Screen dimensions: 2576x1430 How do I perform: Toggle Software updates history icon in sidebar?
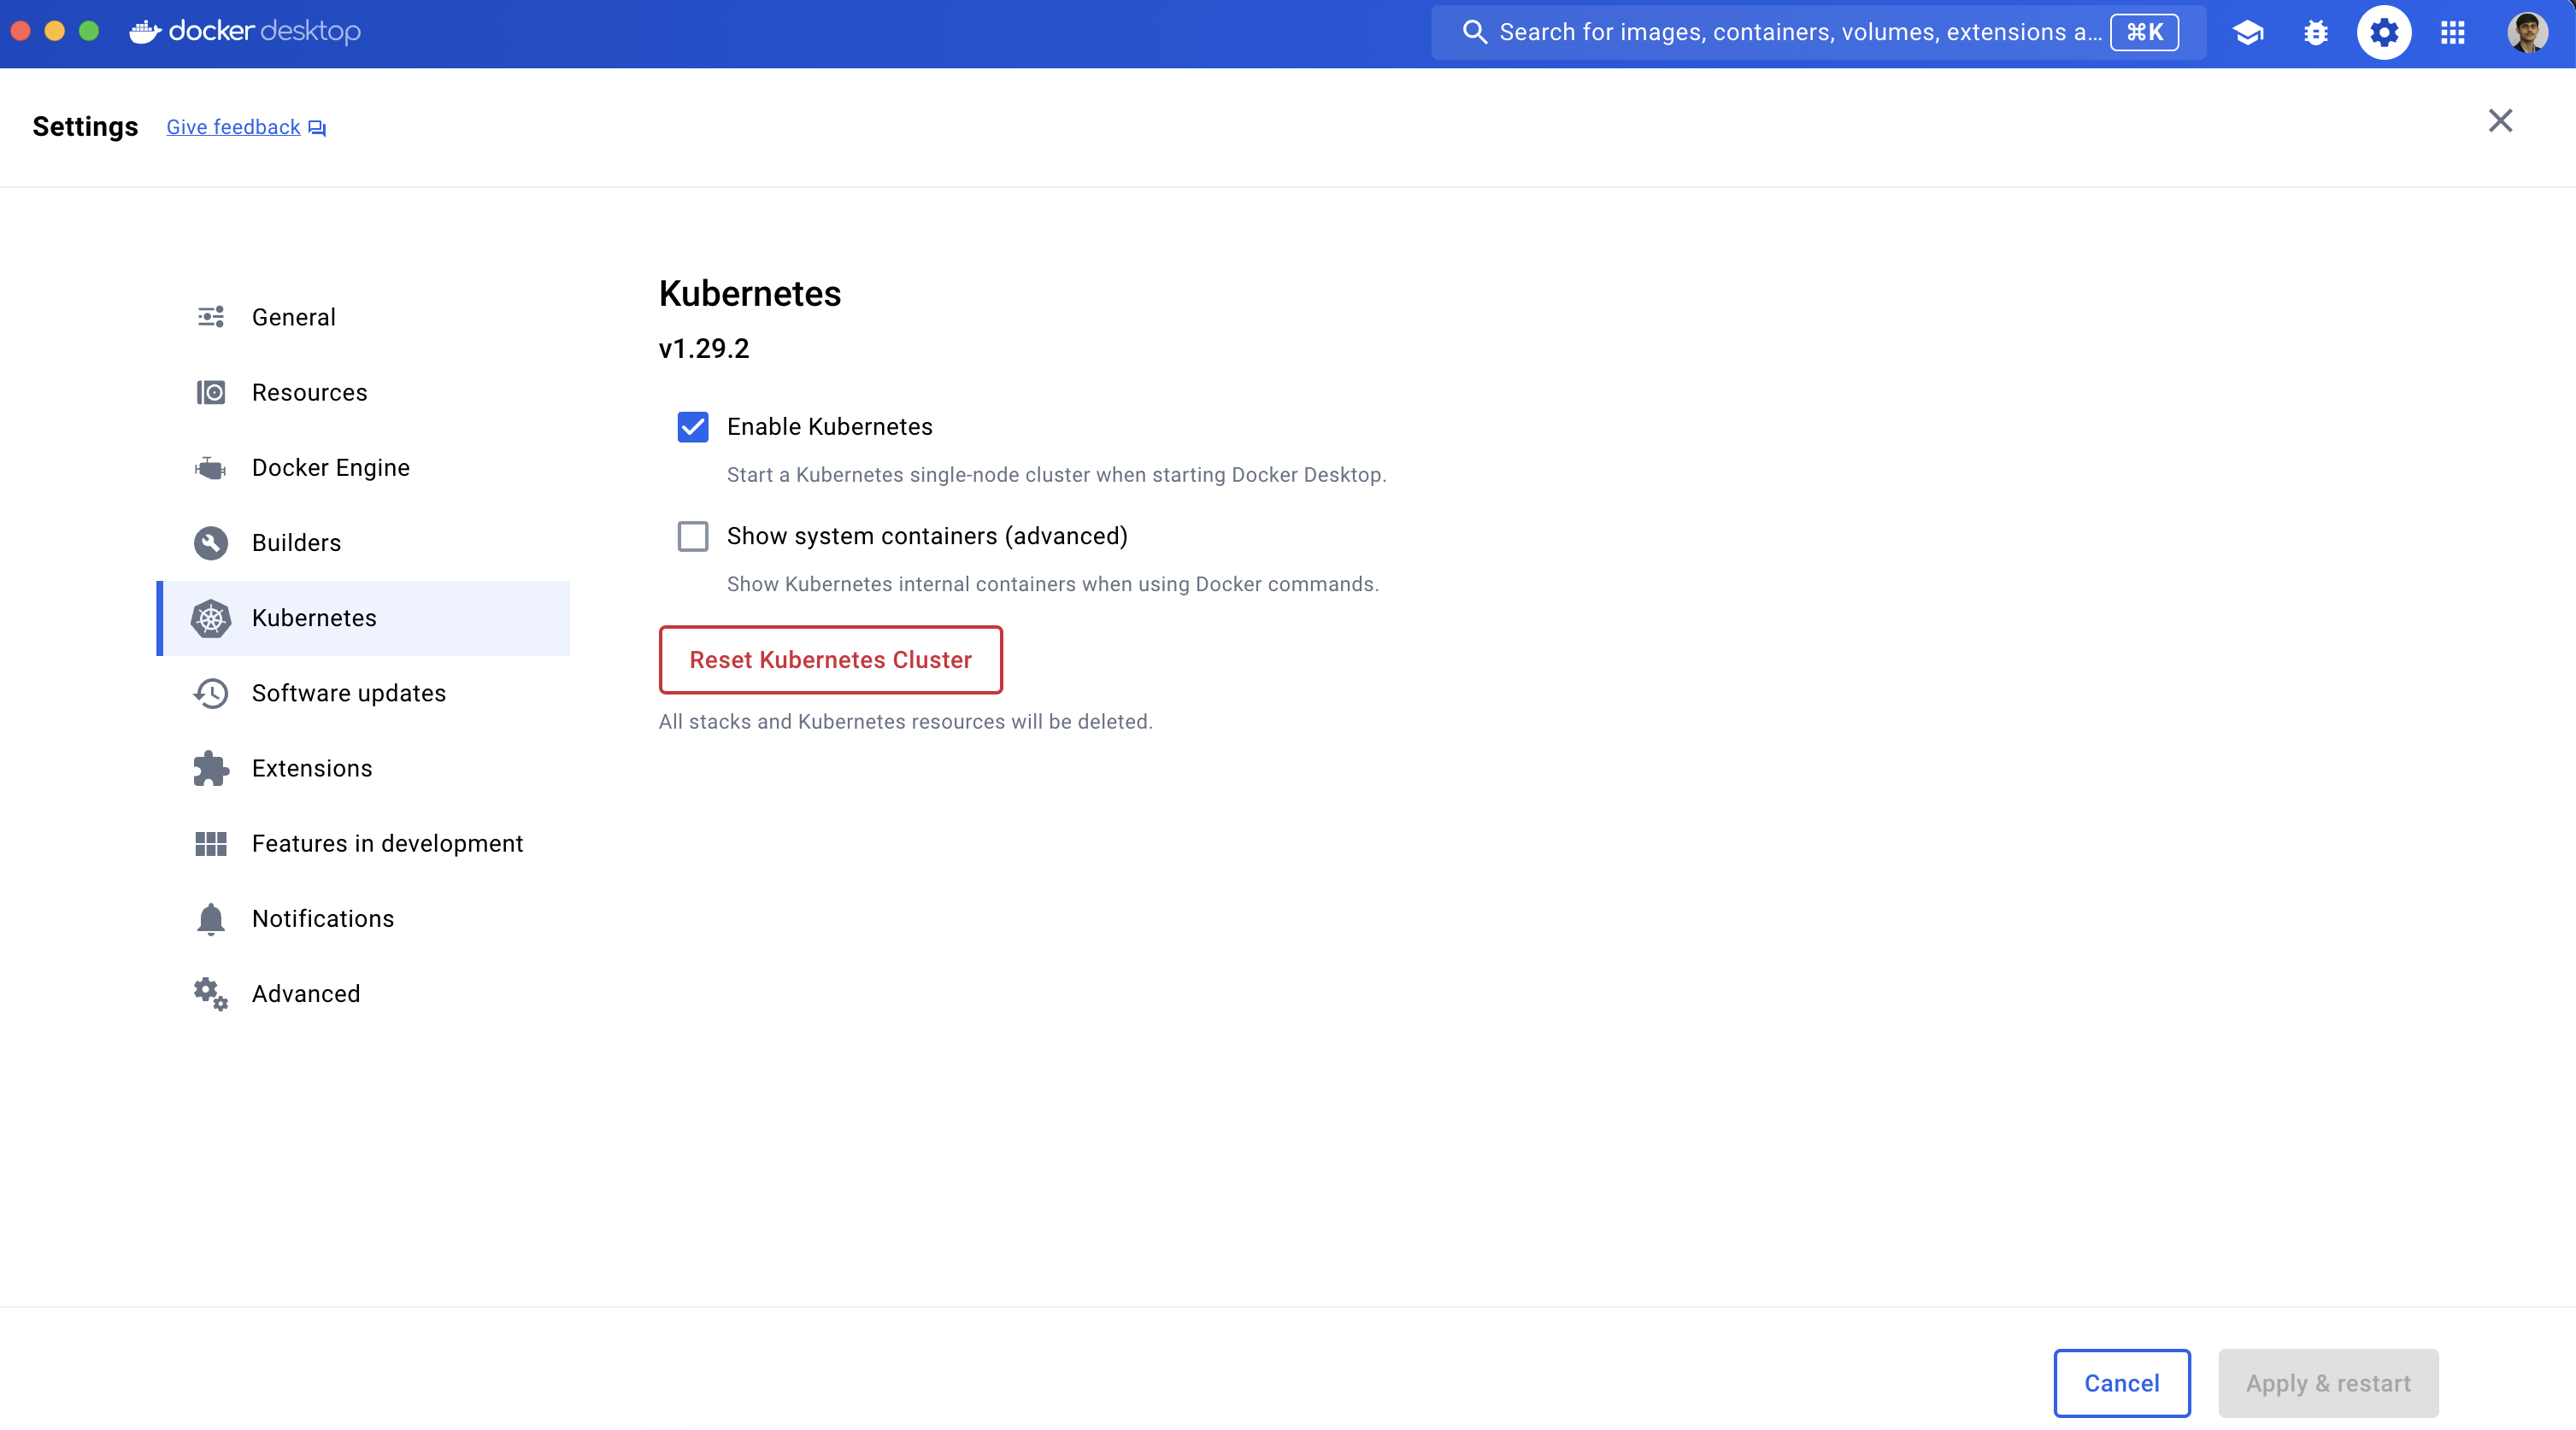point(210,693)
